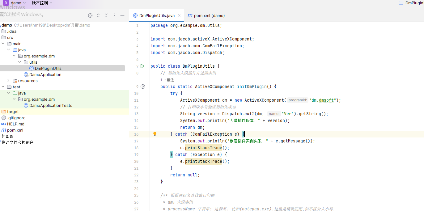The width and height of the screenshot is (424, 211).
Task: Click the getMessage call on line 17
Action: point(293,141)
